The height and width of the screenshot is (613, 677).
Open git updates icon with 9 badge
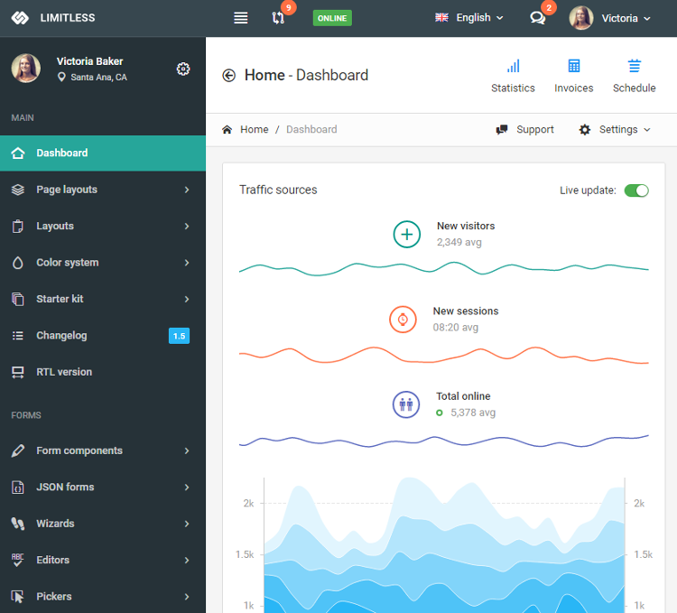pos(278,18)
